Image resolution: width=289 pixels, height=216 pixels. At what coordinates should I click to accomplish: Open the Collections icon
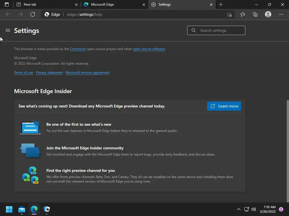(x=255, y=14)
